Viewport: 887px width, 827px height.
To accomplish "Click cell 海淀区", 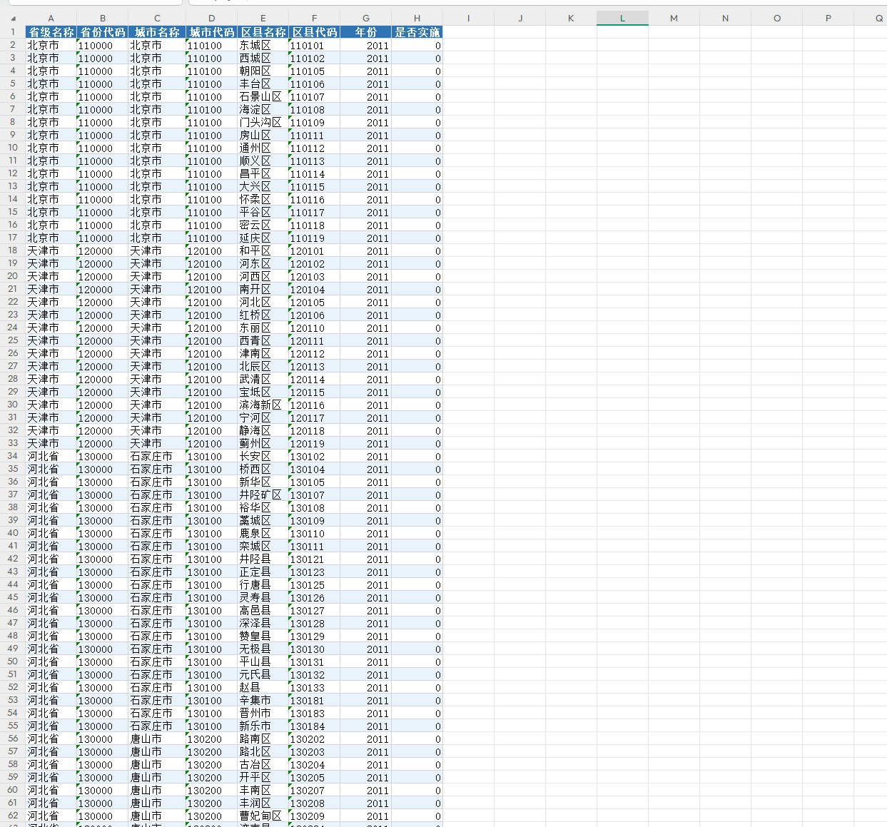I will [x=263, y=109].
